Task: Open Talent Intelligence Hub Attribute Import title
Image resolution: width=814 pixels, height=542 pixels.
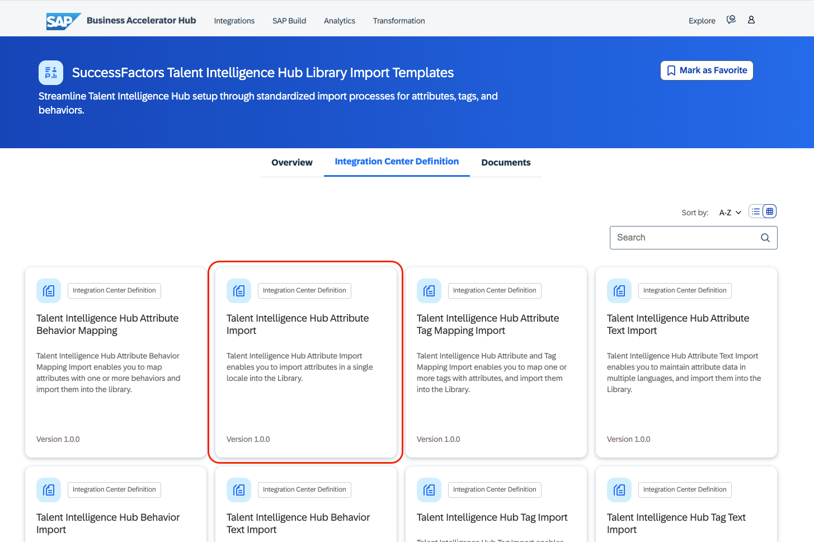Action: click(x=298, y=324)
